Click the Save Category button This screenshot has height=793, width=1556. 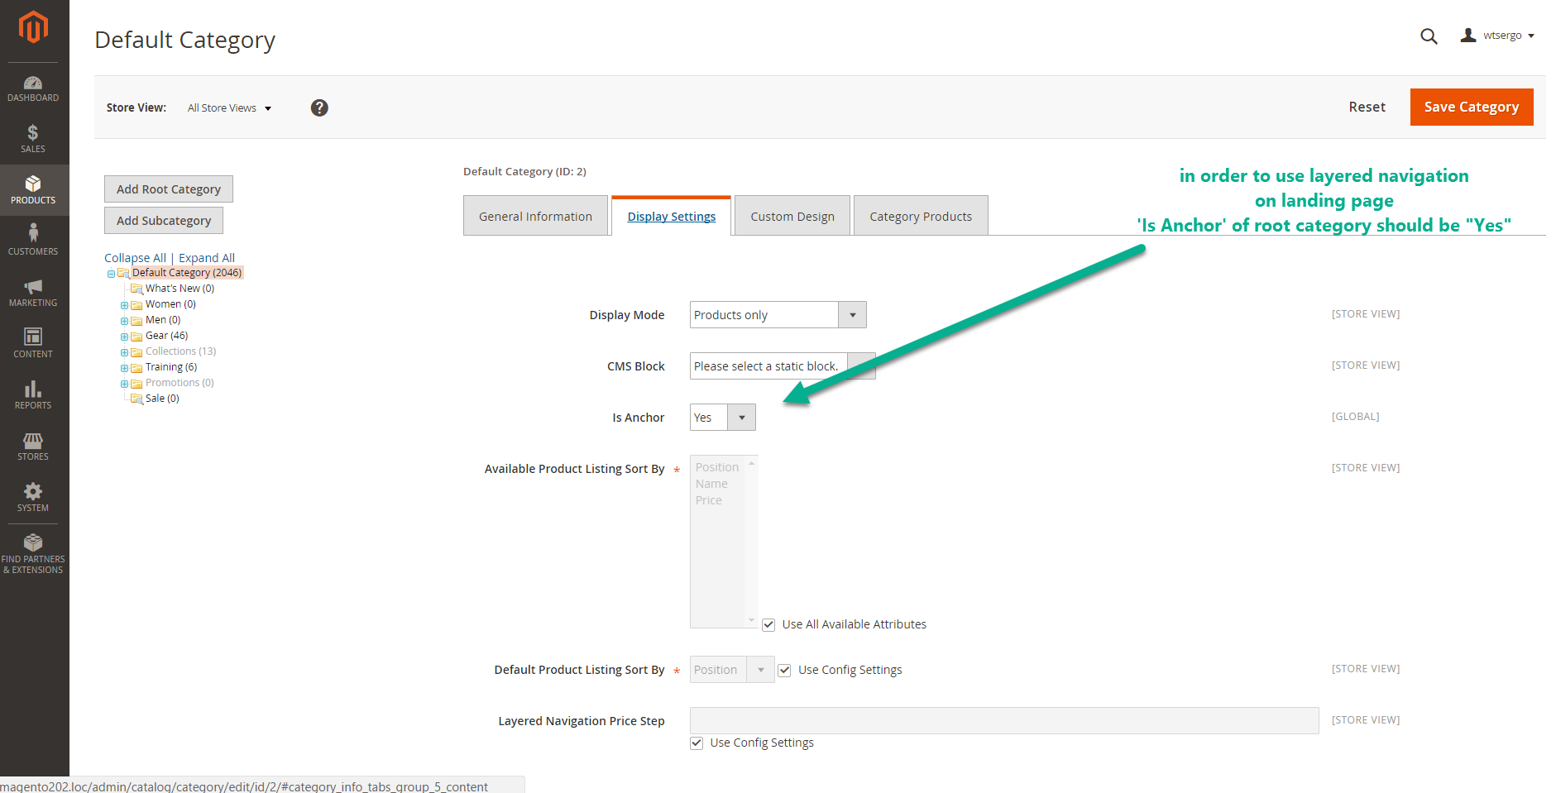[1472, 107]
